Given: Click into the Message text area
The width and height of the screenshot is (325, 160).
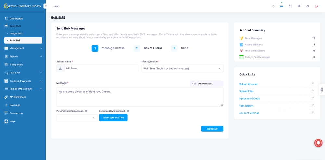Looking at the screenshot, I should coord(140,97).
